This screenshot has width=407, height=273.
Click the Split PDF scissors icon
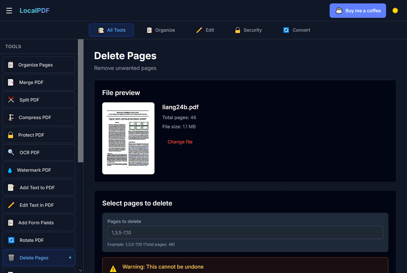[11, 100]
